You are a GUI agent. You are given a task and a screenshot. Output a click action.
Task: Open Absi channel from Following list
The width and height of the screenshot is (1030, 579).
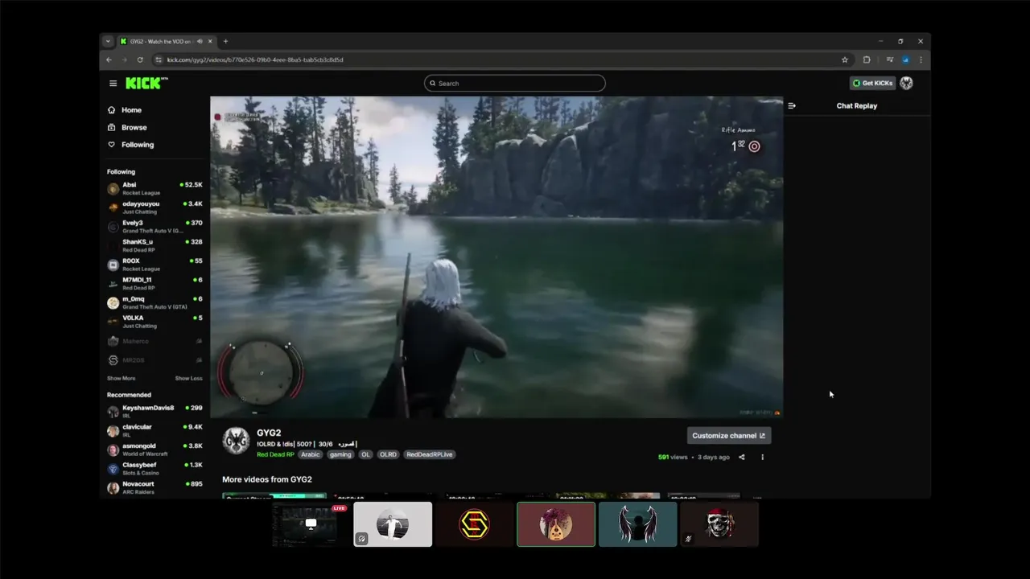(x=154, y=188)
